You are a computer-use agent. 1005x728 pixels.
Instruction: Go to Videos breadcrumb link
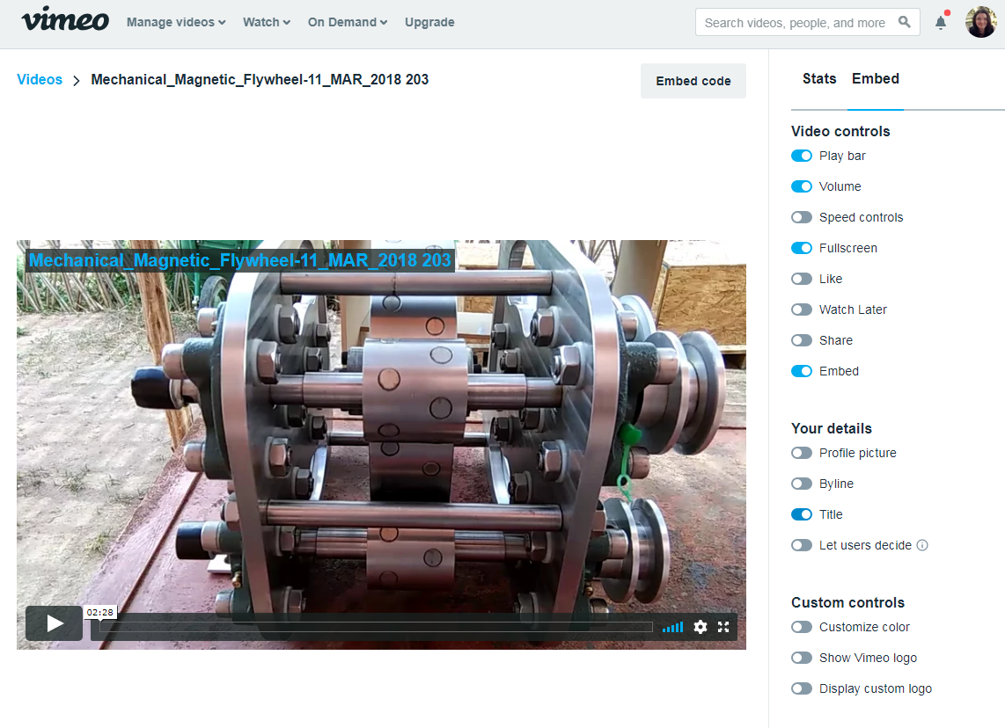[x=40, y=80]
